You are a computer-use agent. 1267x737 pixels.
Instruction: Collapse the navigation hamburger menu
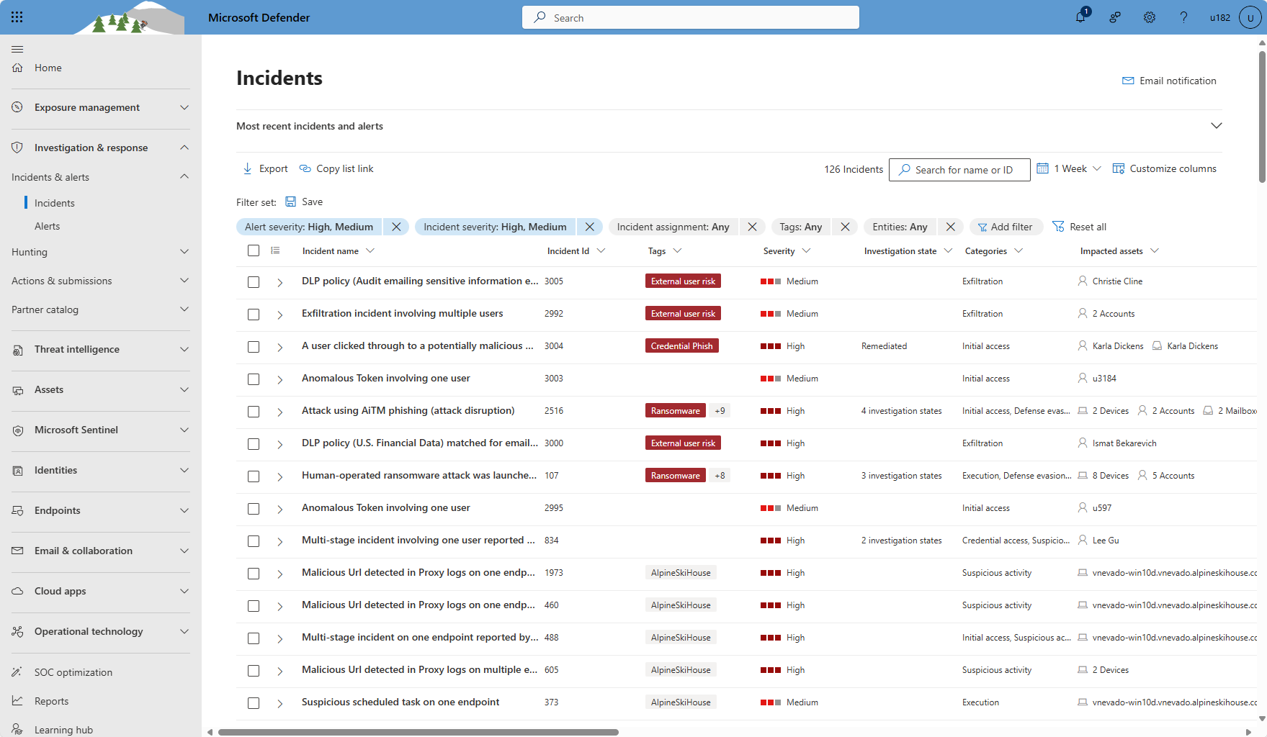pos(17,49)
